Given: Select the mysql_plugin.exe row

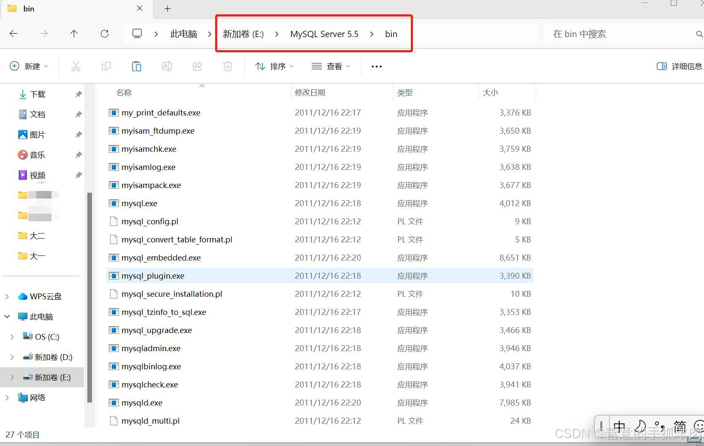Looking at the screenshot, I should point(320,276).
